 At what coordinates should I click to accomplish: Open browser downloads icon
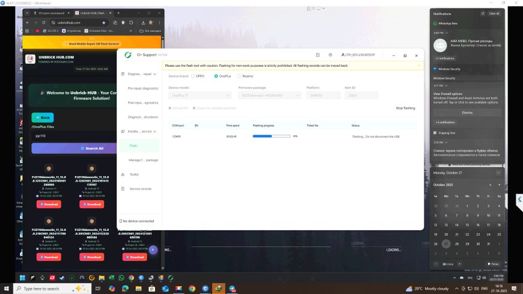[x=143, y=23]
